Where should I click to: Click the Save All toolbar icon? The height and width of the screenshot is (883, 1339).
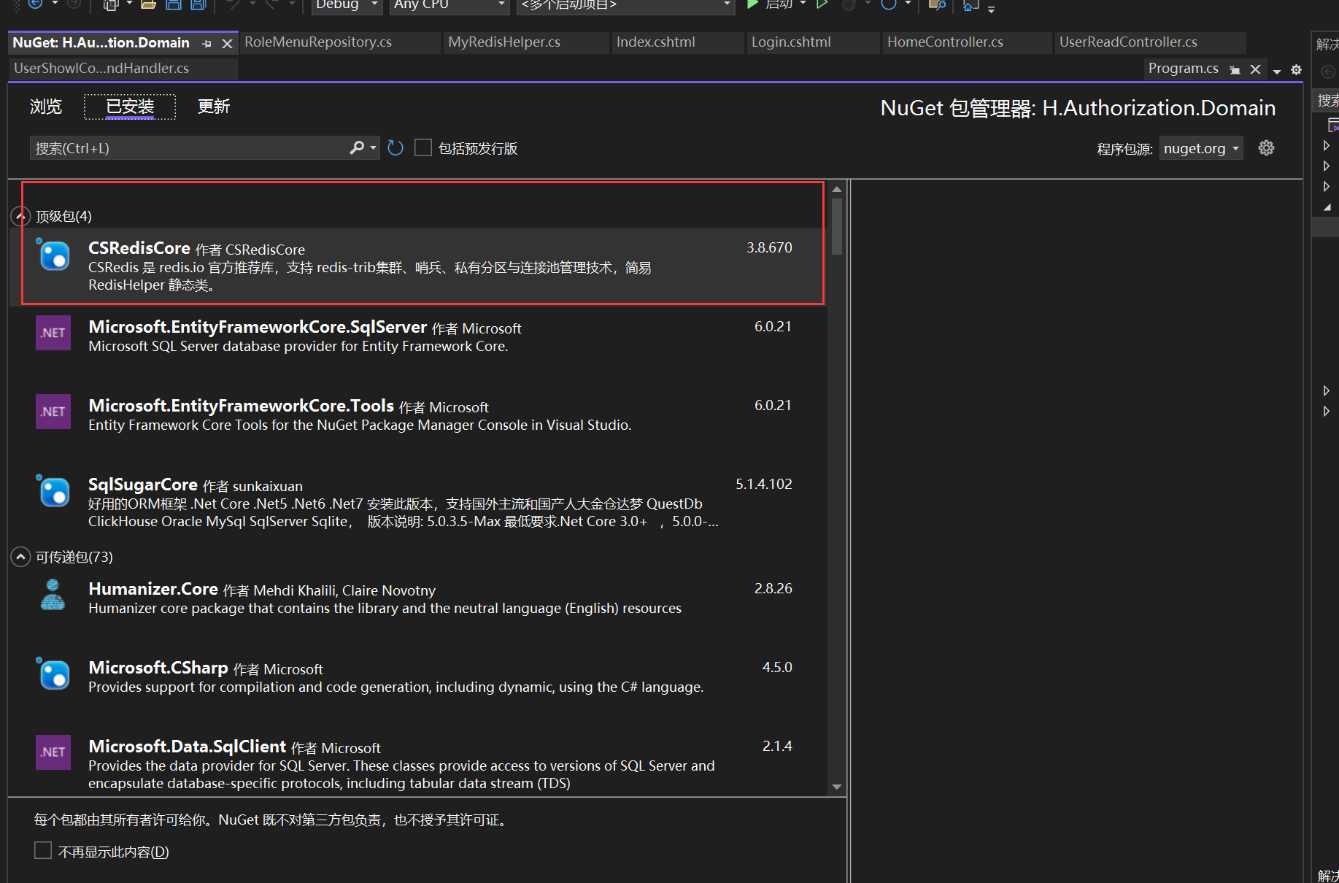(x=198, y=4)
